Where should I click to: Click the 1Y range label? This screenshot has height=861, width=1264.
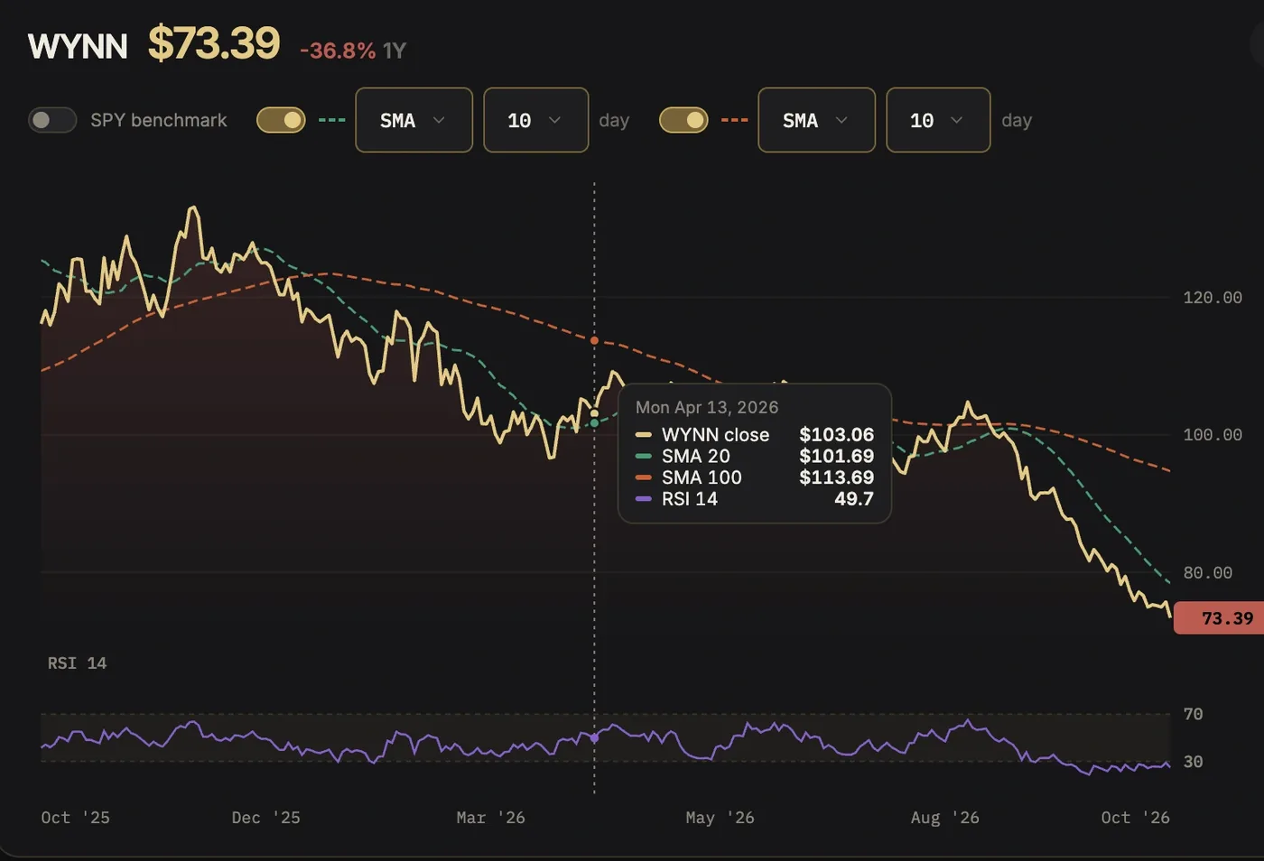click(395, 51)
